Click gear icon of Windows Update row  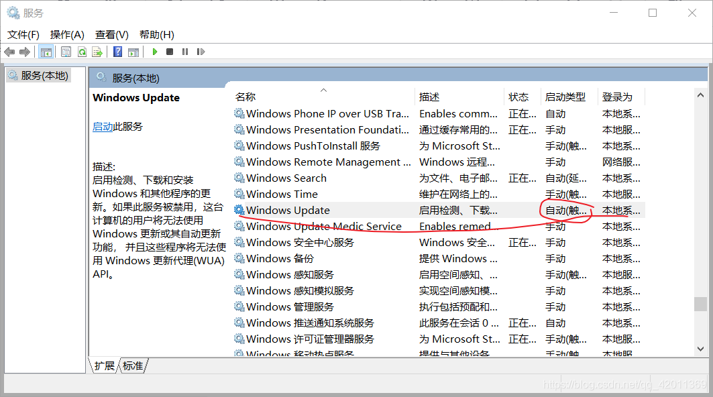point(239,210)
